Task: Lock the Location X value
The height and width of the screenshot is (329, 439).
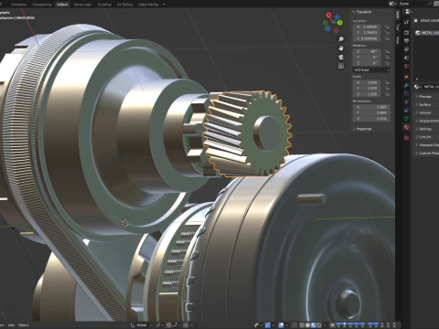Action: [x=387, y=27]
